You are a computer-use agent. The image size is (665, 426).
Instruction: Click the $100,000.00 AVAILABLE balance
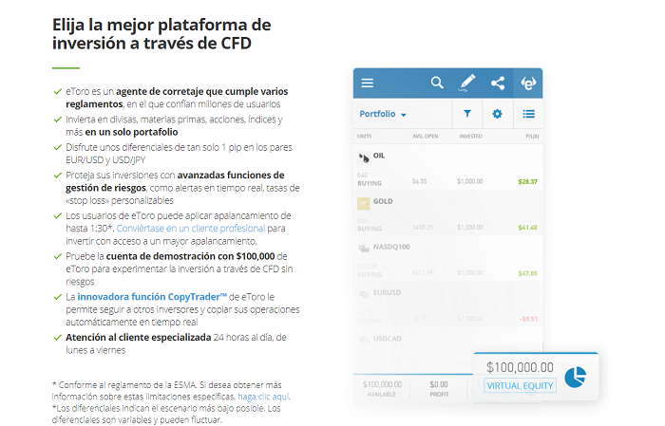[x=382, y=384]
